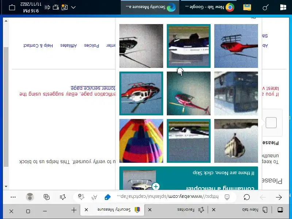Open the profile avatar icon
The height and width of the screenshot is (219, 292).
(30, 197)
